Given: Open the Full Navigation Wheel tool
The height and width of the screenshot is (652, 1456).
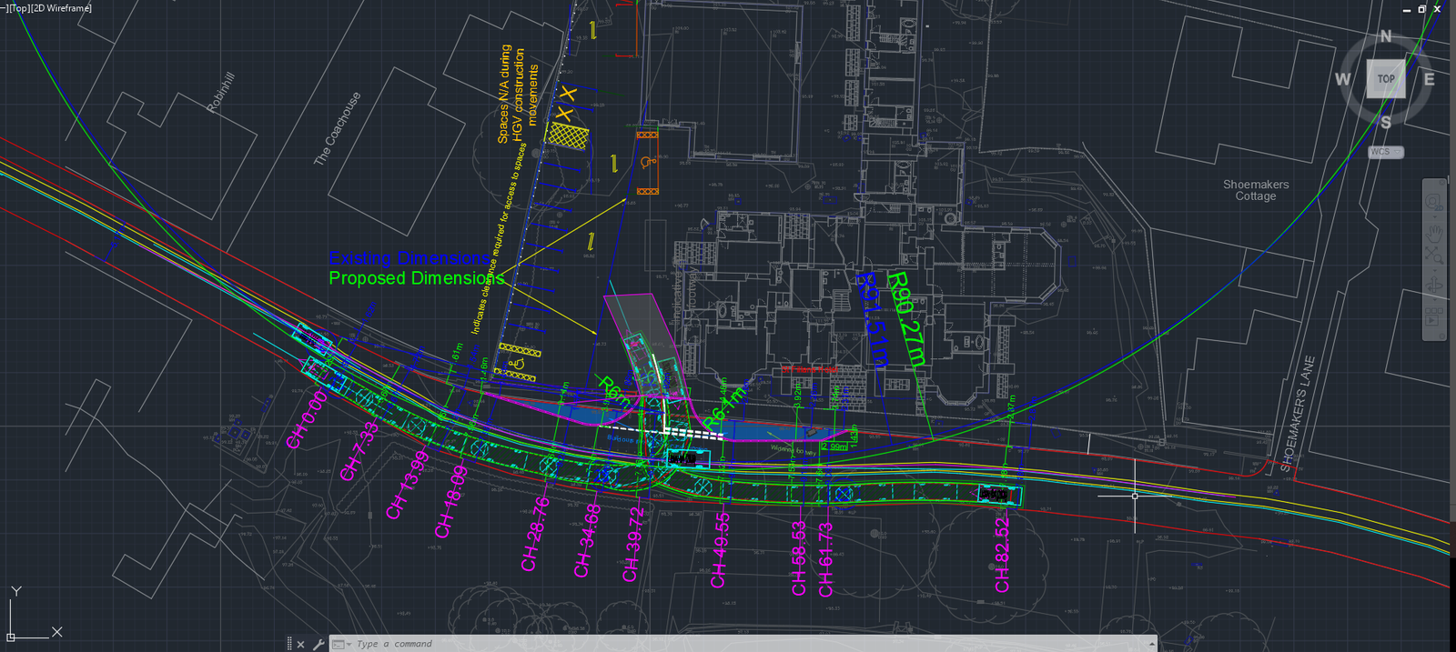Looking at the screenshot, I should tap(1434, 200).
